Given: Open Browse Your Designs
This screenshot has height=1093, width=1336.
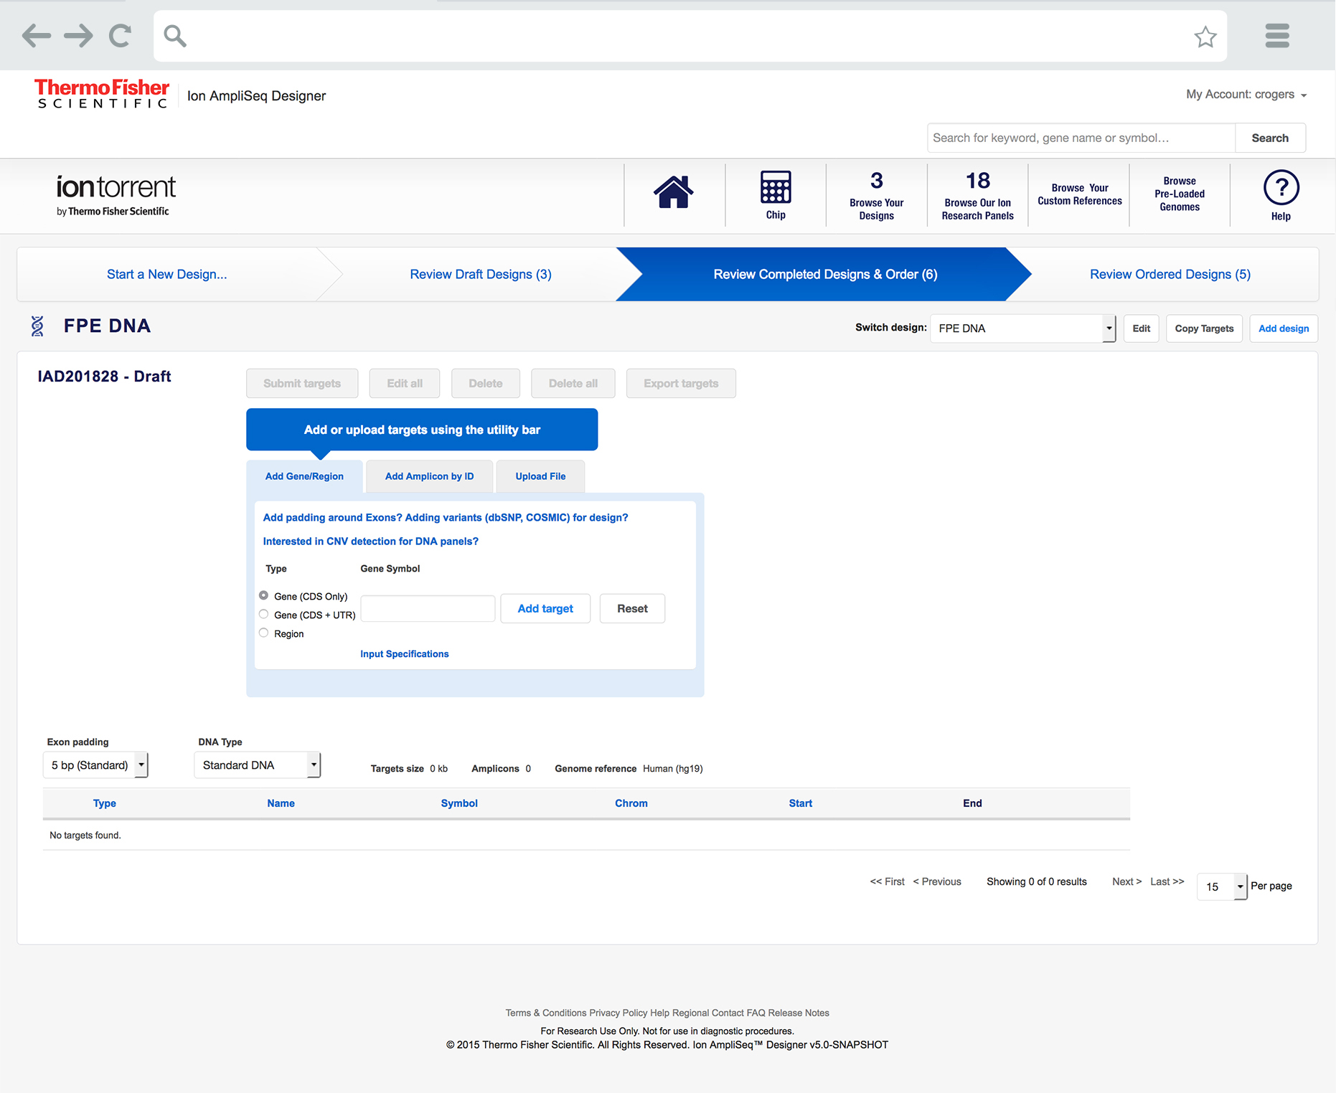Looking at the screenshot, I should click(x=876, y=195).
